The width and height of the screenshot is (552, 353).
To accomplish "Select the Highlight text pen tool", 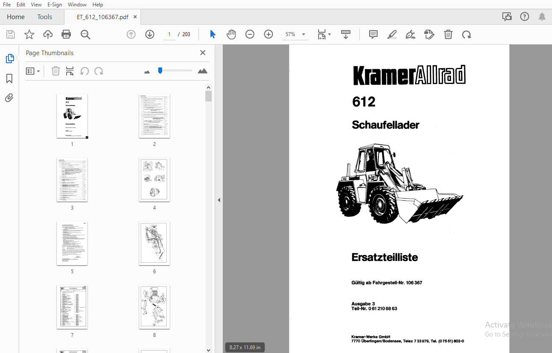I will pos(392,34).
